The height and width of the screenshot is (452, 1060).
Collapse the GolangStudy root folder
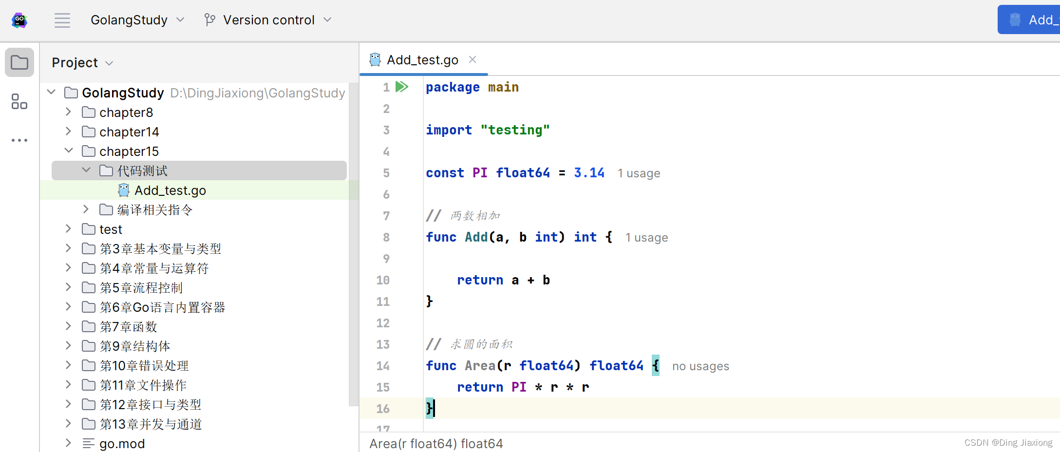tap(51, 92)
